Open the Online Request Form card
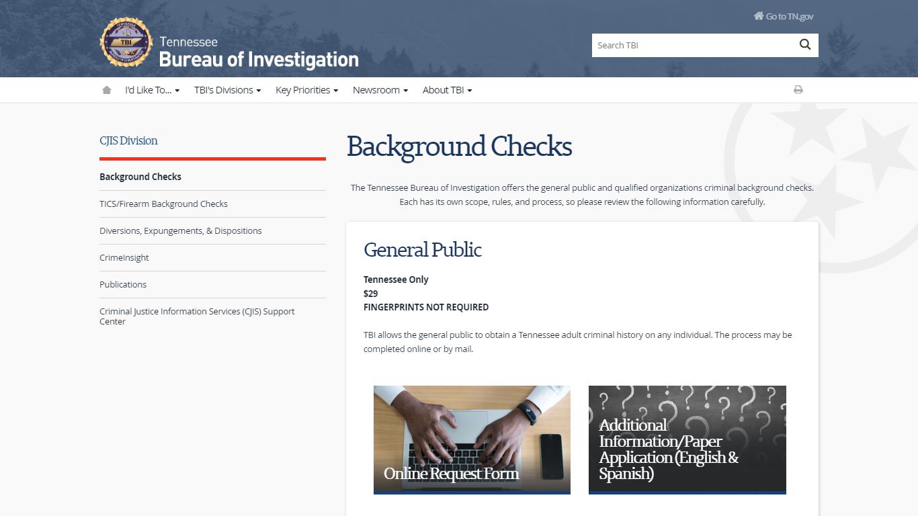918x516 pixels. pyautogui.click(x=472, y=439)
